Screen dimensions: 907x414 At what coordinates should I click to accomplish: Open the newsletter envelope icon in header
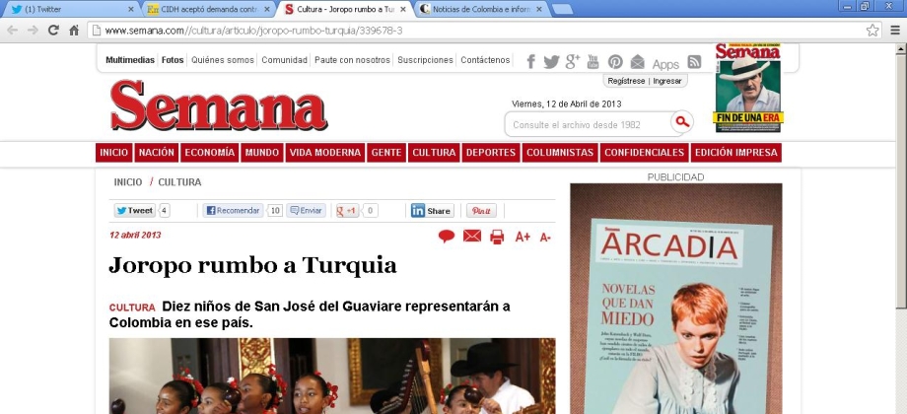(x=637, y=62)
